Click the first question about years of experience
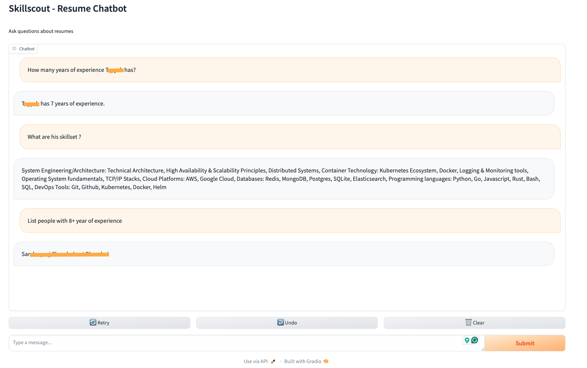Screen dimensions: 587x368 pos(290,70)
